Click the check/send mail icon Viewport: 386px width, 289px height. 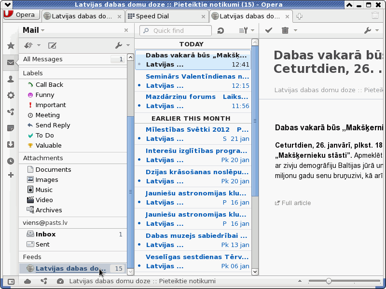28,45
